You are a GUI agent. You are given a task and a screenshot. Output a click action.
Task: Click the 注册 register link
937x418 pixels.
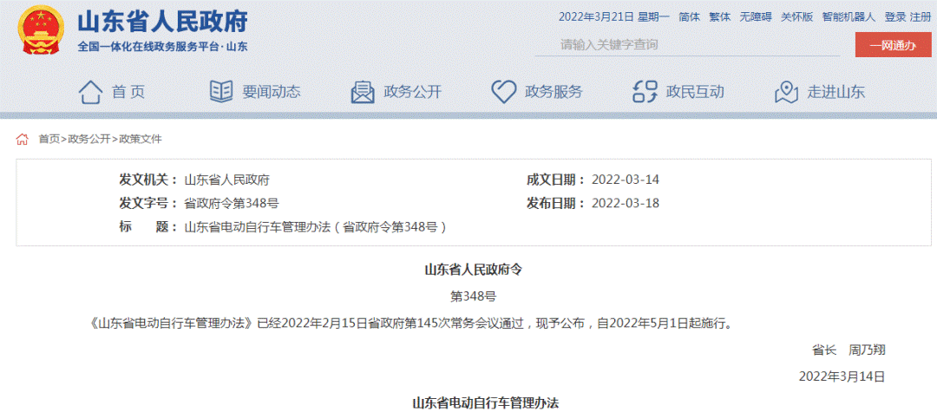click(x=921, y=16)
